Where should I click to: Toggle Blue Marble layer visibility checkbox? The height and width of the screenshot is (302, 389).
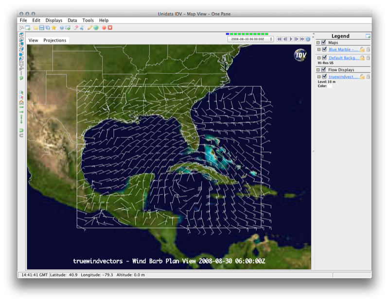coord(324,50)
